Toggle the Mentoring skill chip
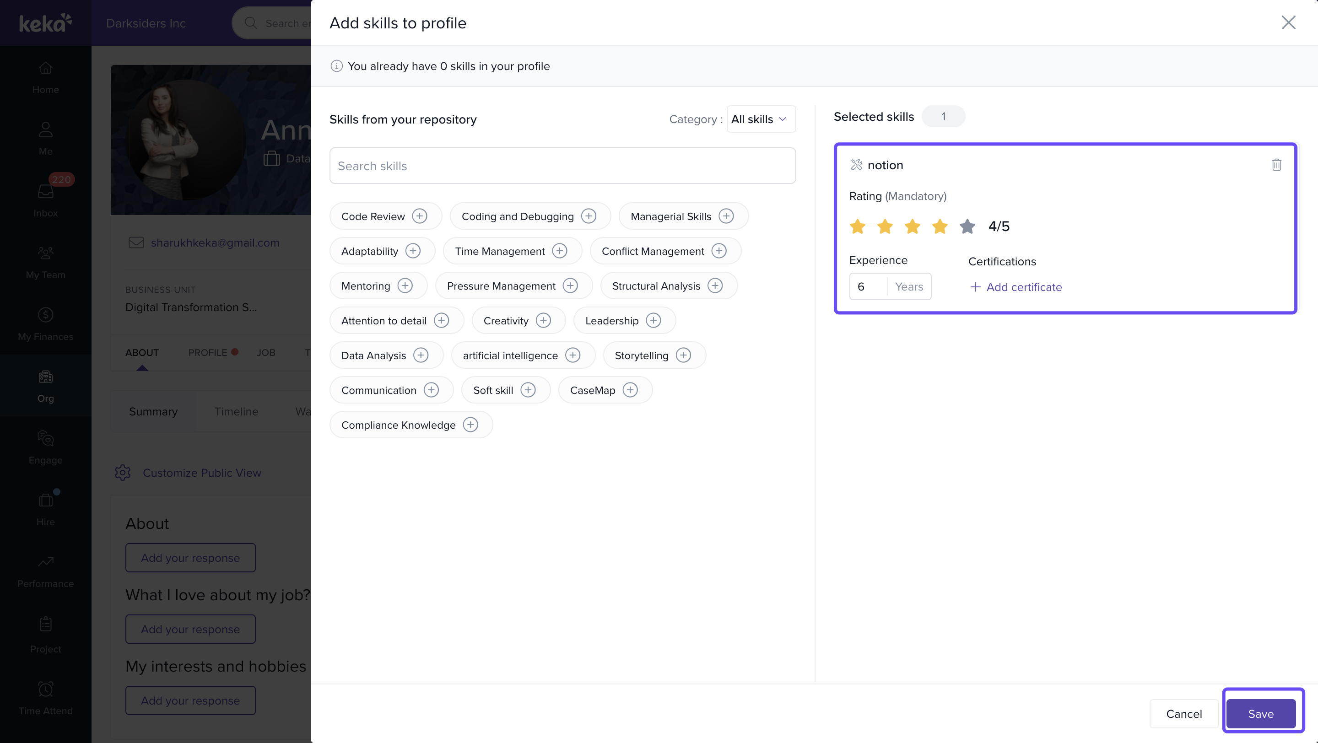Screen dimensions: 1318x743 pos(365,286)
